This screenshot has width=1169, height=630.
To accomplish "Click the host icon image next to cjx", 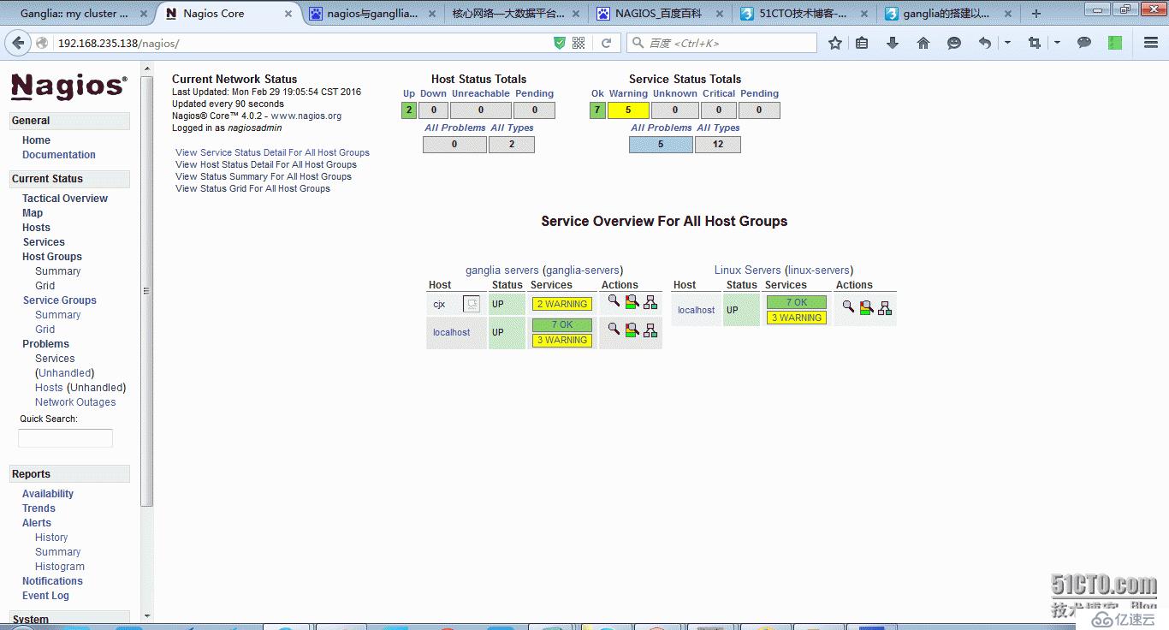I will 472,304.
